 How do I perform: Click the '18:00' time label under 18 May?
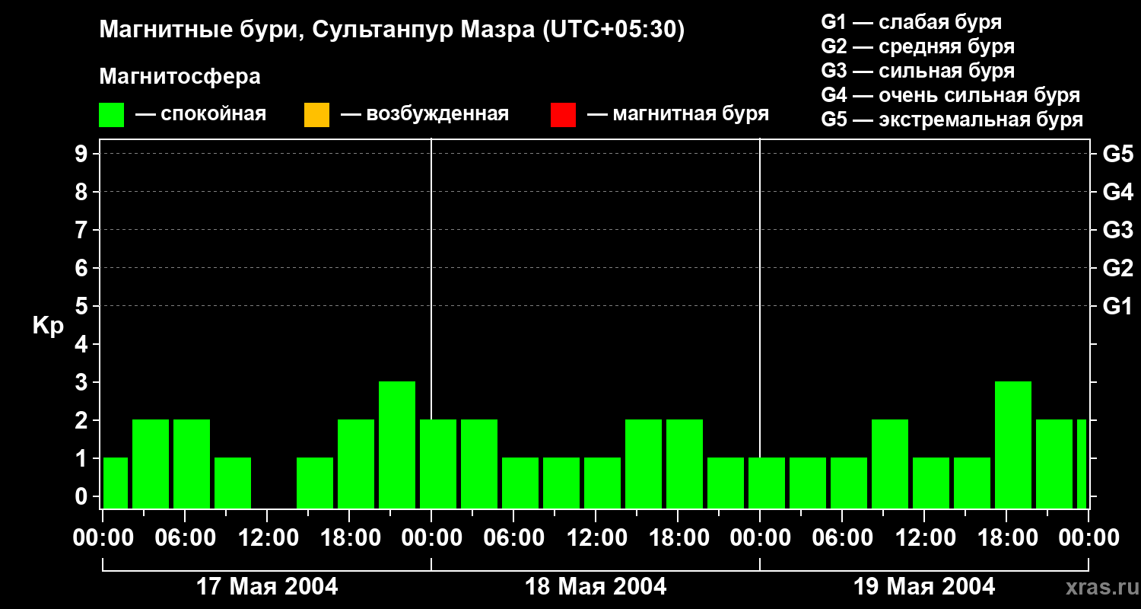pyautogui.click(x=678, y=537)
